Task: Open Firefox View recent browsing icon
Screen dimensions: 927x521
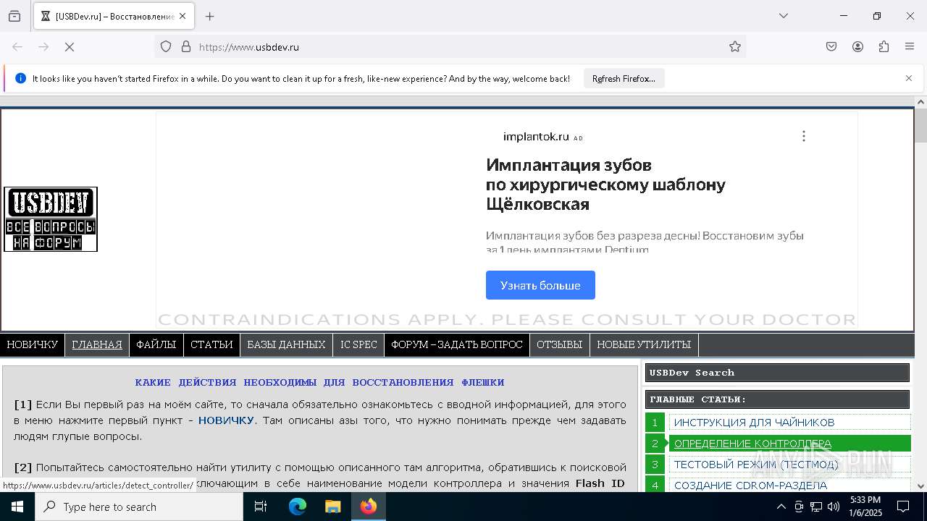Action: point(14,16)
